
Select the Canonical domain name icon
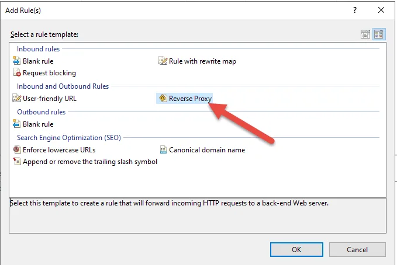[163, 150]
